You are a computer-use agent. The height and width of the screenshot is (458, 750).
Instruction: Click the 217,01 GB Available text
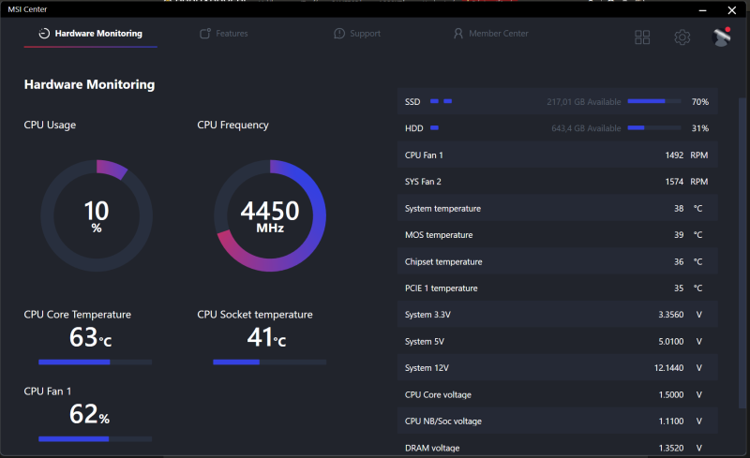(x=584, y=102)
